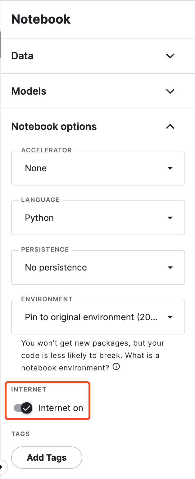Follow the "What is a notebook environment?" link
The width and height of the screenshot is (195, 479).
click(x=65, y=368)
